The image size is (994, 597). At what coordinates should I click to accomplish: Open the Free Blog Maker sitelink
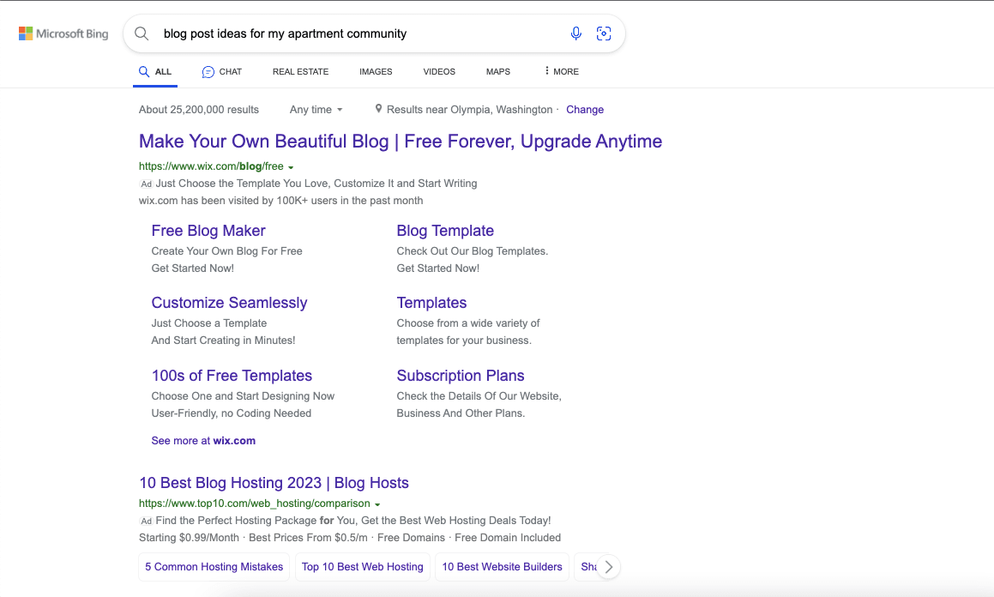208,231
